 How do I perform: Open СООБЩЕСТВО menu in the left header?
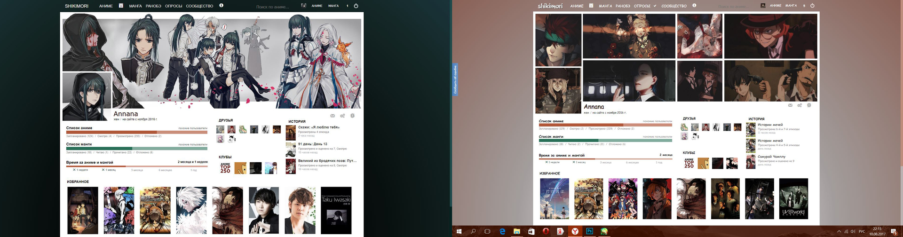click(199, 6)
